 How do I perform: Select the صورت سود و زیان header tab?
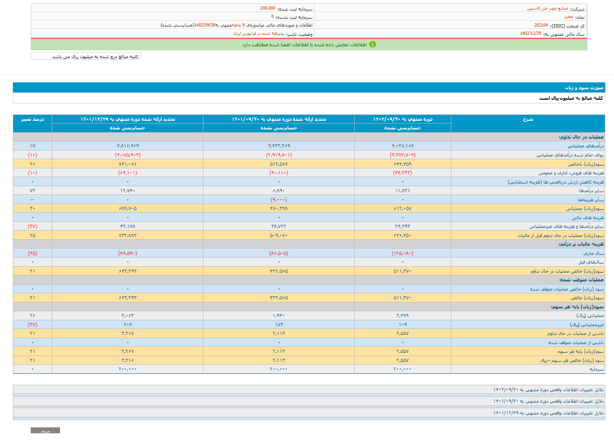point(584,87)
